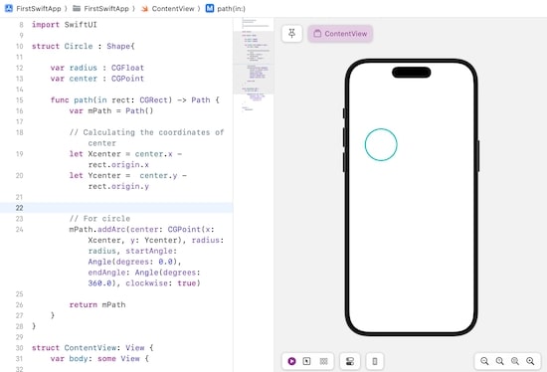Click 'struct ContentView: View {' line
Screen dimensions: 547x372
[92, 348]
